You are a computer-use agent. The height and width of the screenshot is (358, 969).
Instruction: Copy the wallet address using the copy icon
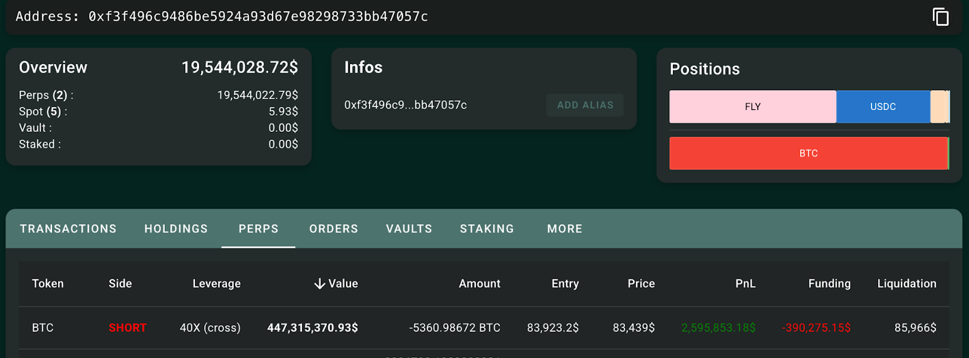pos(940,17)
